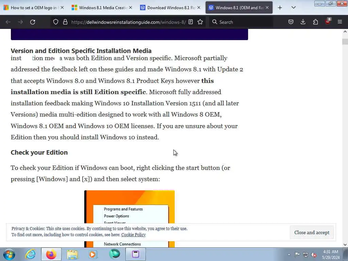Open the muted volume tray icon

(314, 255)
